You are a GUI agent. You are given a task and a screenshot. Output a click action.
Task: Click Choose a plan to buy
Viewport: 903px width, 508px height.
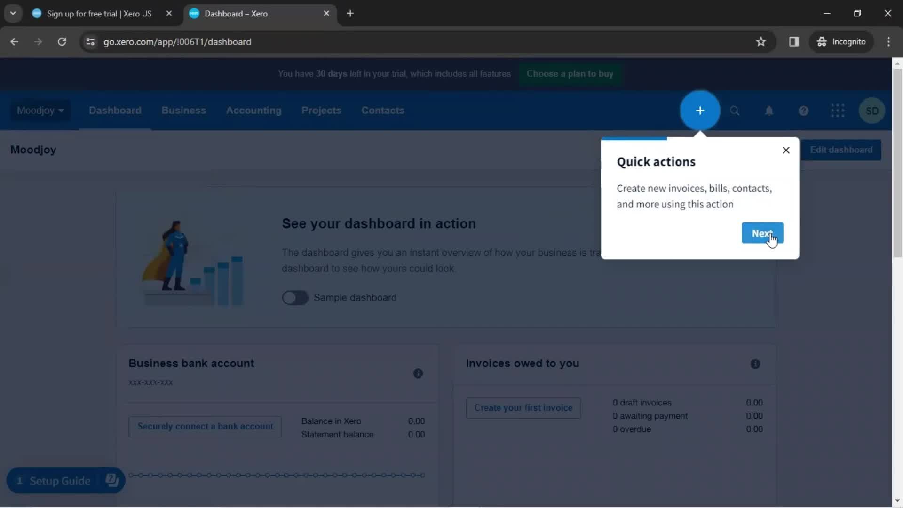[x=570, y=74]
